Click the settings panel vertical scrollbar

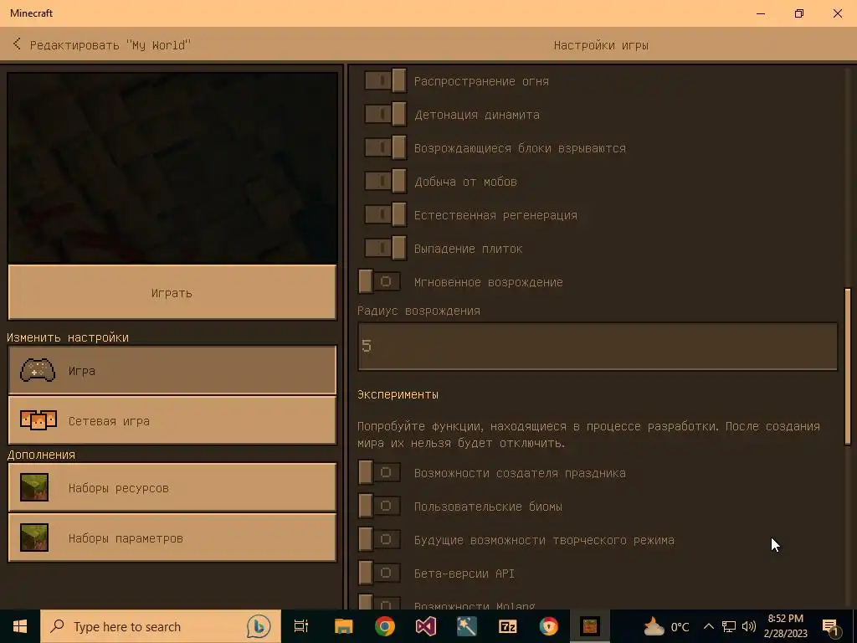click(x=848, y=367)
